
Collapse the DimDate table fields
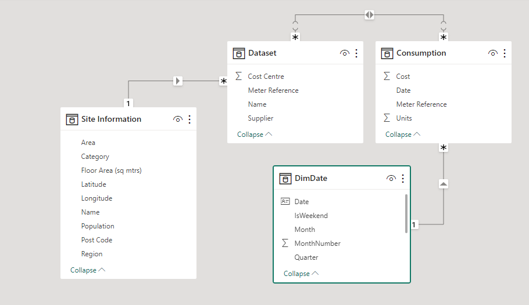pyautogui.click(x=301, y=273)
